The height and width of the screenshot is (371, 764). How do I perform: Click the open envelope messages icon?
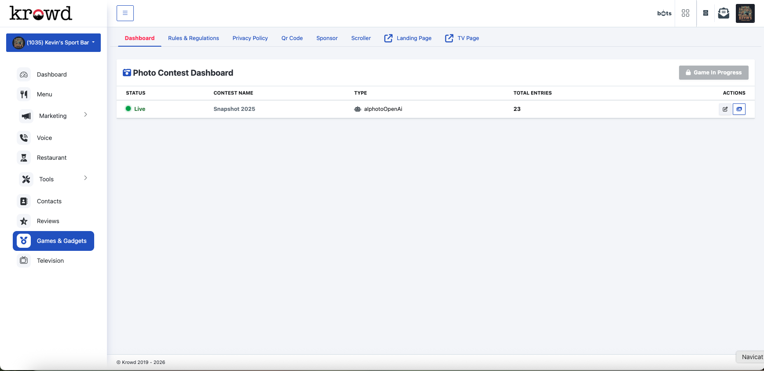[x=724, y=13]
